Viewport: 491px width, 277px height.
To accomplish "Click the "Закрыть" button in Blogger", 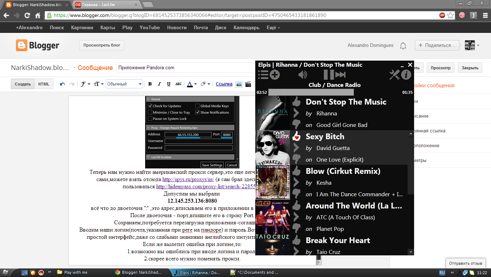I will click(470, 68).
